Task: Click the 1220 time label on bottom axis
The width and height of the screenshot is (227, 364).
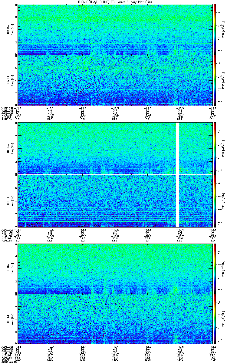Action: (50, 359)
